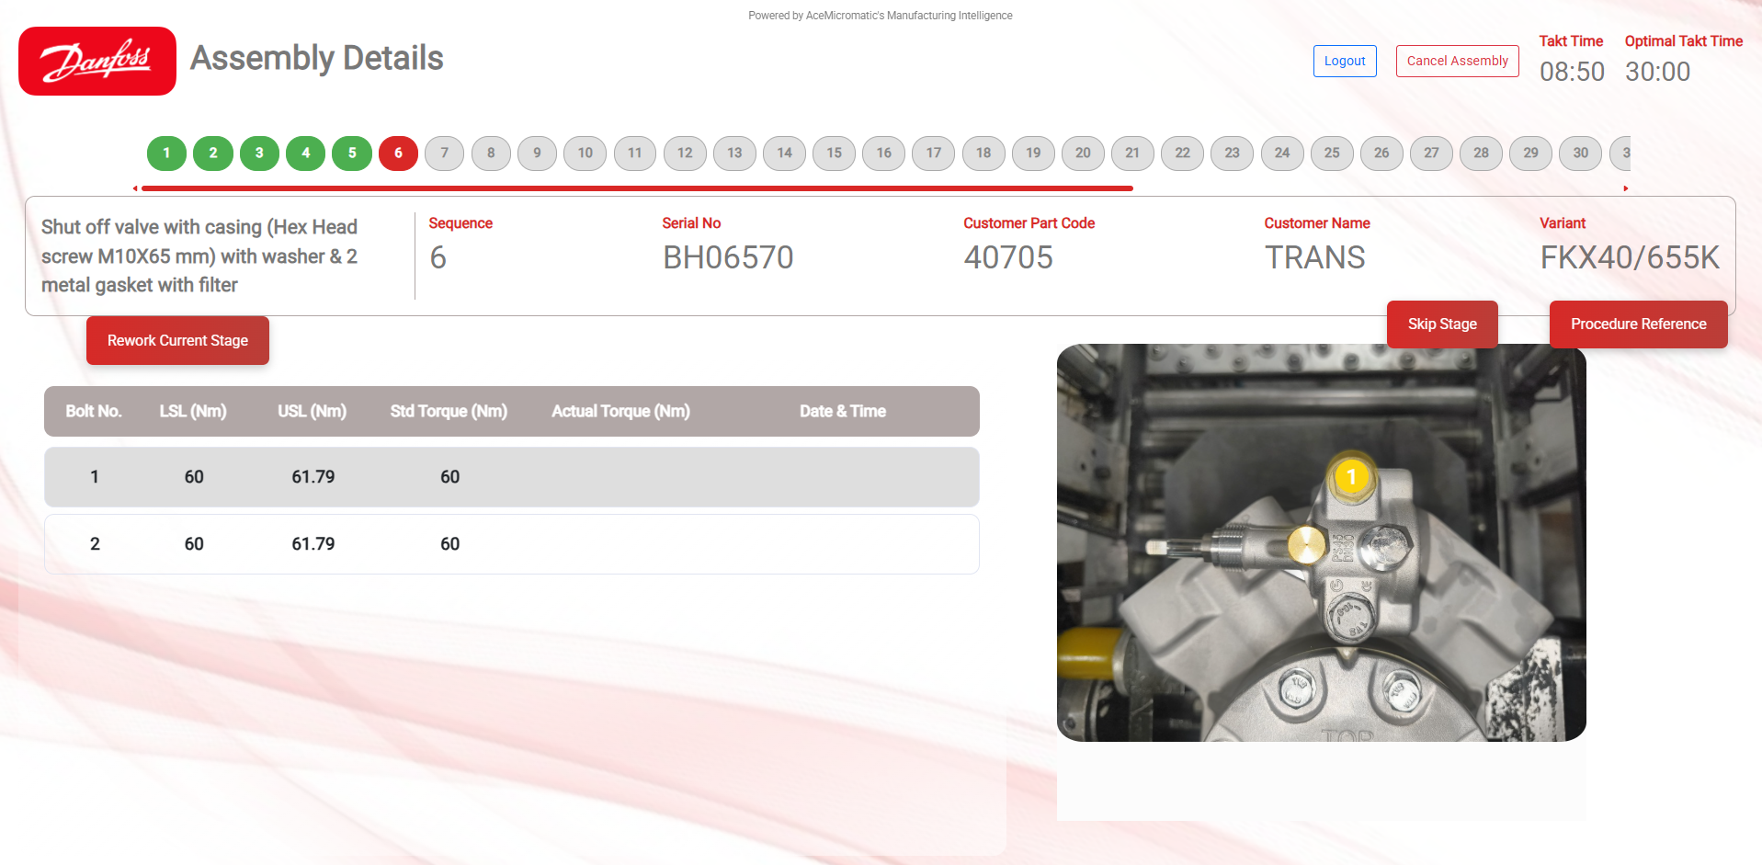
Task: Jump to stage 16 marker
Action: click(x=884, y=154)
